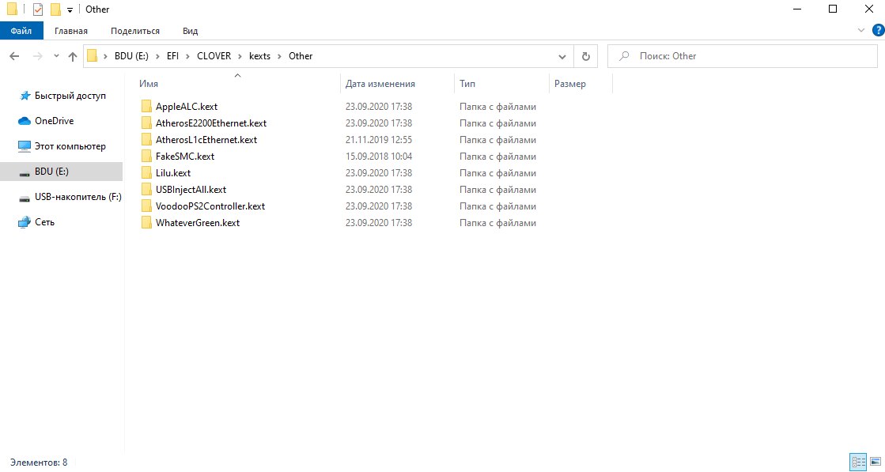Expand chevron after CLOVER in path
885x472 pixels.
(240, 56)
